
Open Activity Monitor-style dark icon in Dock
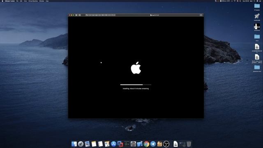pyautogui.click(x=127, y=144)
